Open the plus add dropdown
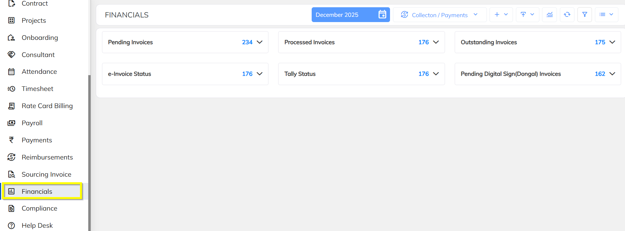Image resolution: width=625 pixels, height=231 pixels. pos(501,14)
